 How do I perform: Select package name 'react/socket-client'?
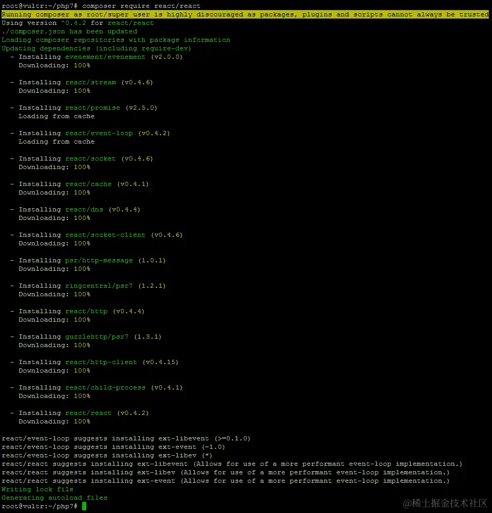click(x=105, y=235)
